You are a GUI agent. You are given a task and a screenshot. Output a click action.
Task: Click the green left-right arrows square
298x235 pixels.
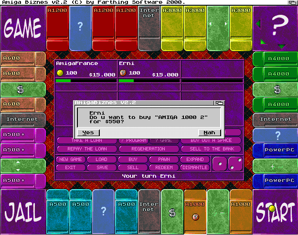(218, 28)
